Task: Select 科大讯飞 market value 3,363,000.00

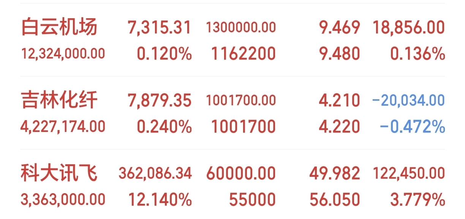Action: pos(63,200)
